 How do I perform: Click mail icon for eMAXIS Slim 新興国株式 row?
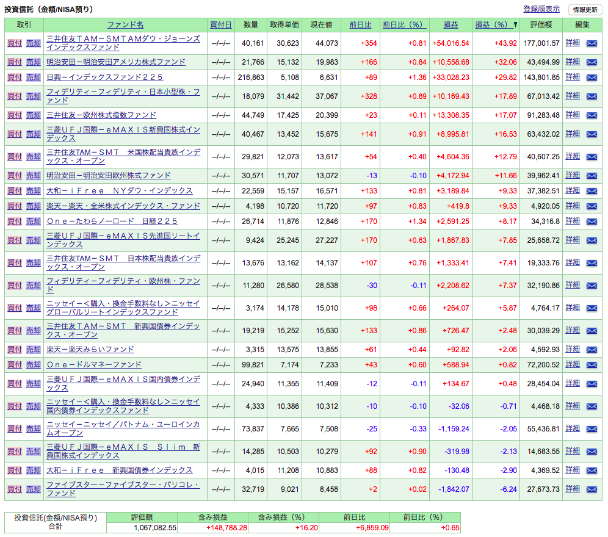592,452
